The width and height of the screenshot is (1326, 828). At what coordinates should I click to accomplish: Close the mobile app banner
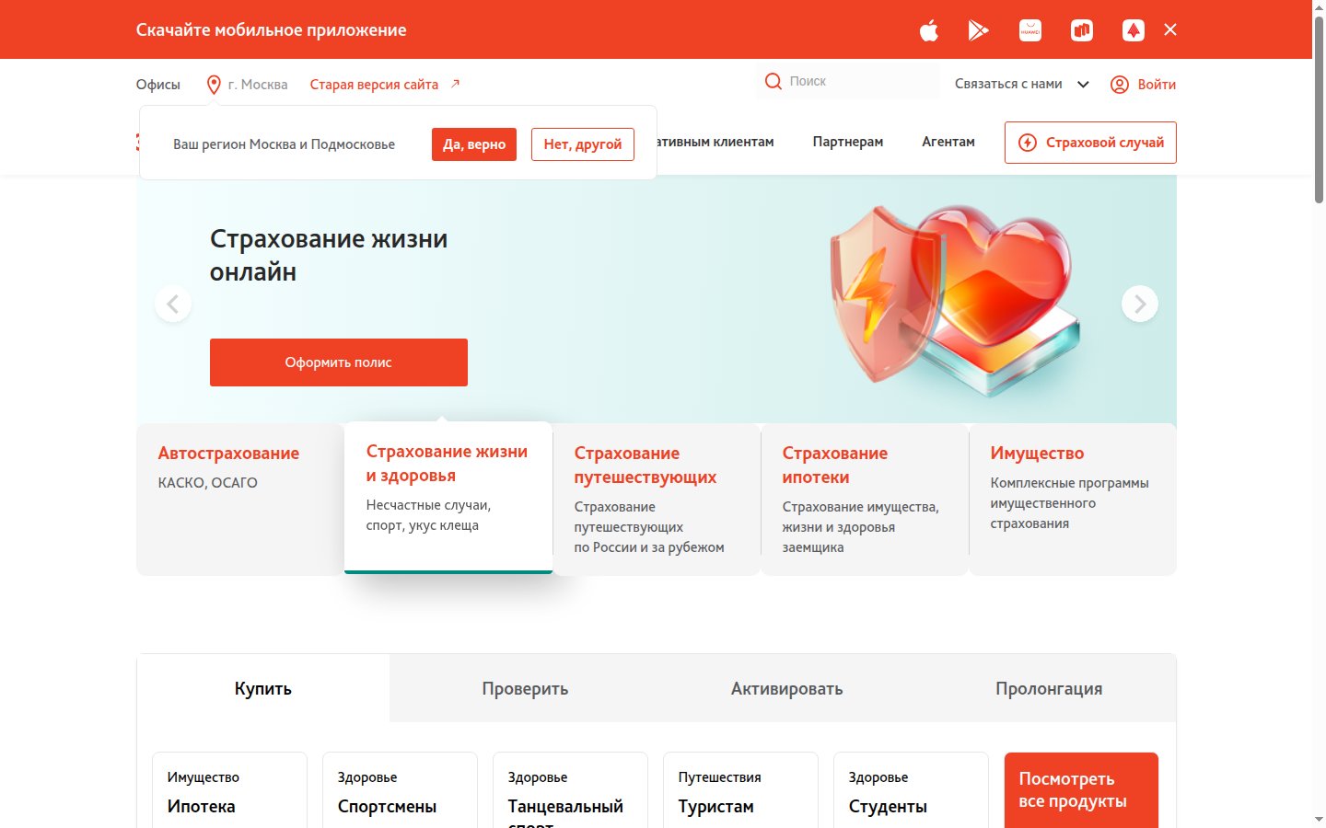click(1170, 29)
